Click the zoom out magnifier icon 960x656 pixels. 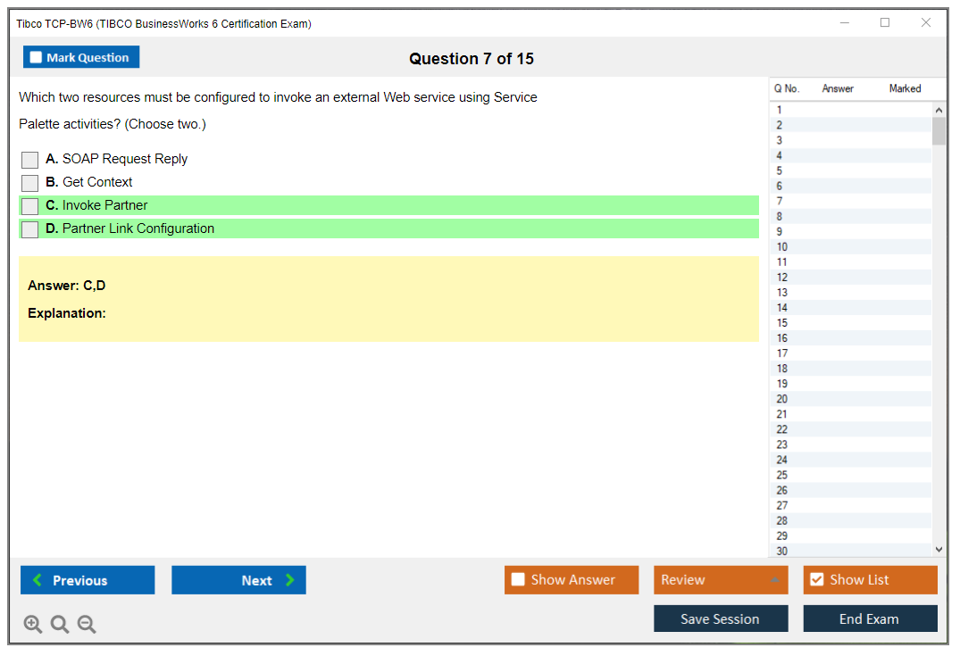87,625
